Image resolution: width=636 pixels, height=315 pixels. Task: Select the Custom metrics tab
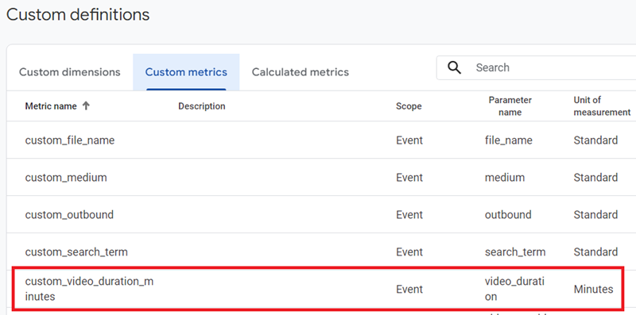pyautogui.click(x=186, y=72)
